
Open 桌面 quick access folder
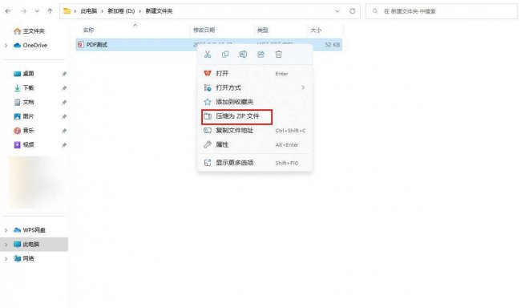point(28,74)
